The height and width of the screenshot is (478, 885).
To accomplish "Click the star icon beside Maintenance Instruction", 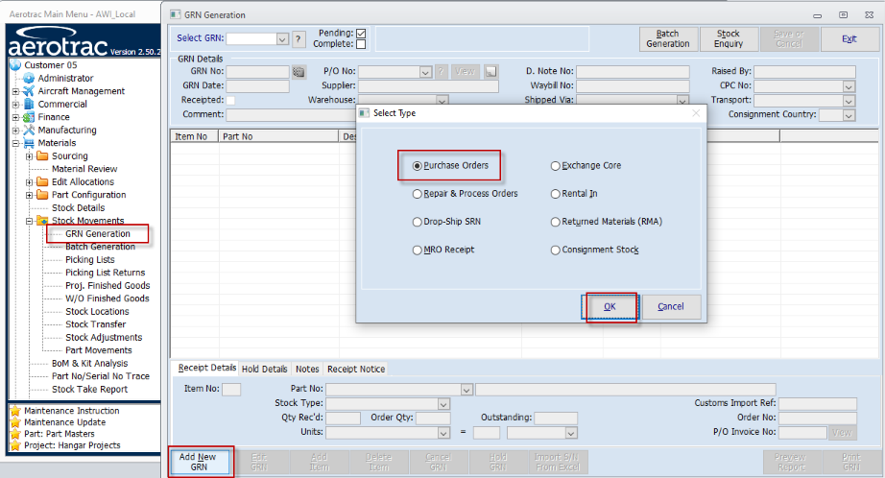I will click(x=15, y=411).
